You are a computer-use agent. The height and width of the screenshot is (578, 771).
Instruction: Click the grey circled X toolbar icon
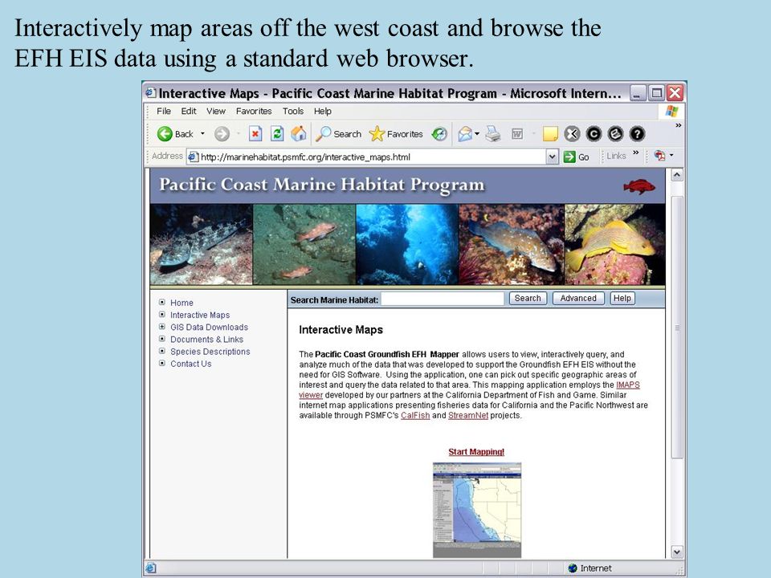(x=572, y=134)
